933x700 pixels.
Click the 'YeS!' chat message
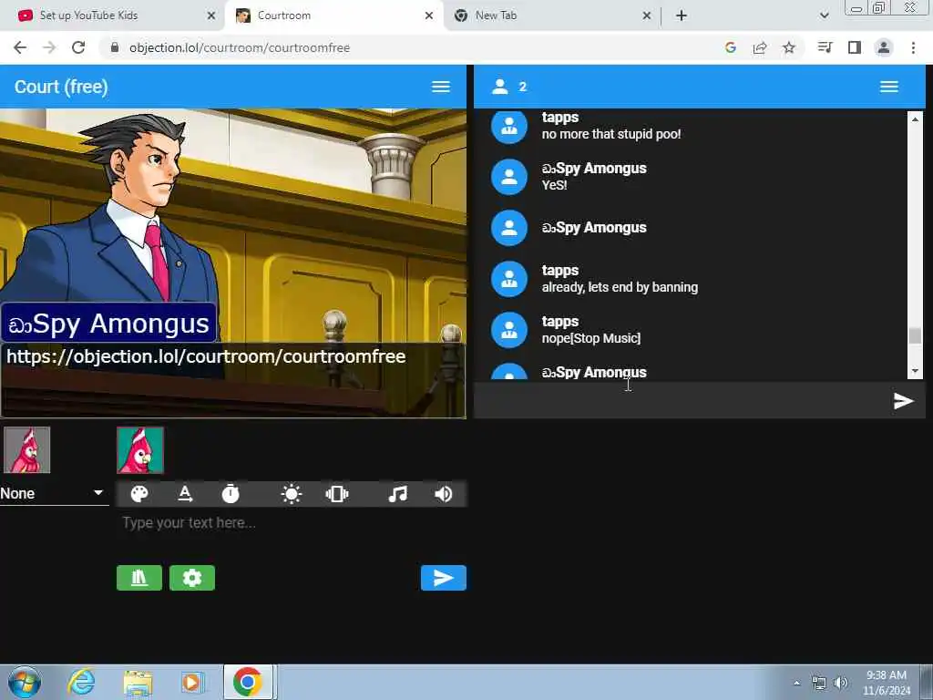pyautogui.click(x=554, y=185)
